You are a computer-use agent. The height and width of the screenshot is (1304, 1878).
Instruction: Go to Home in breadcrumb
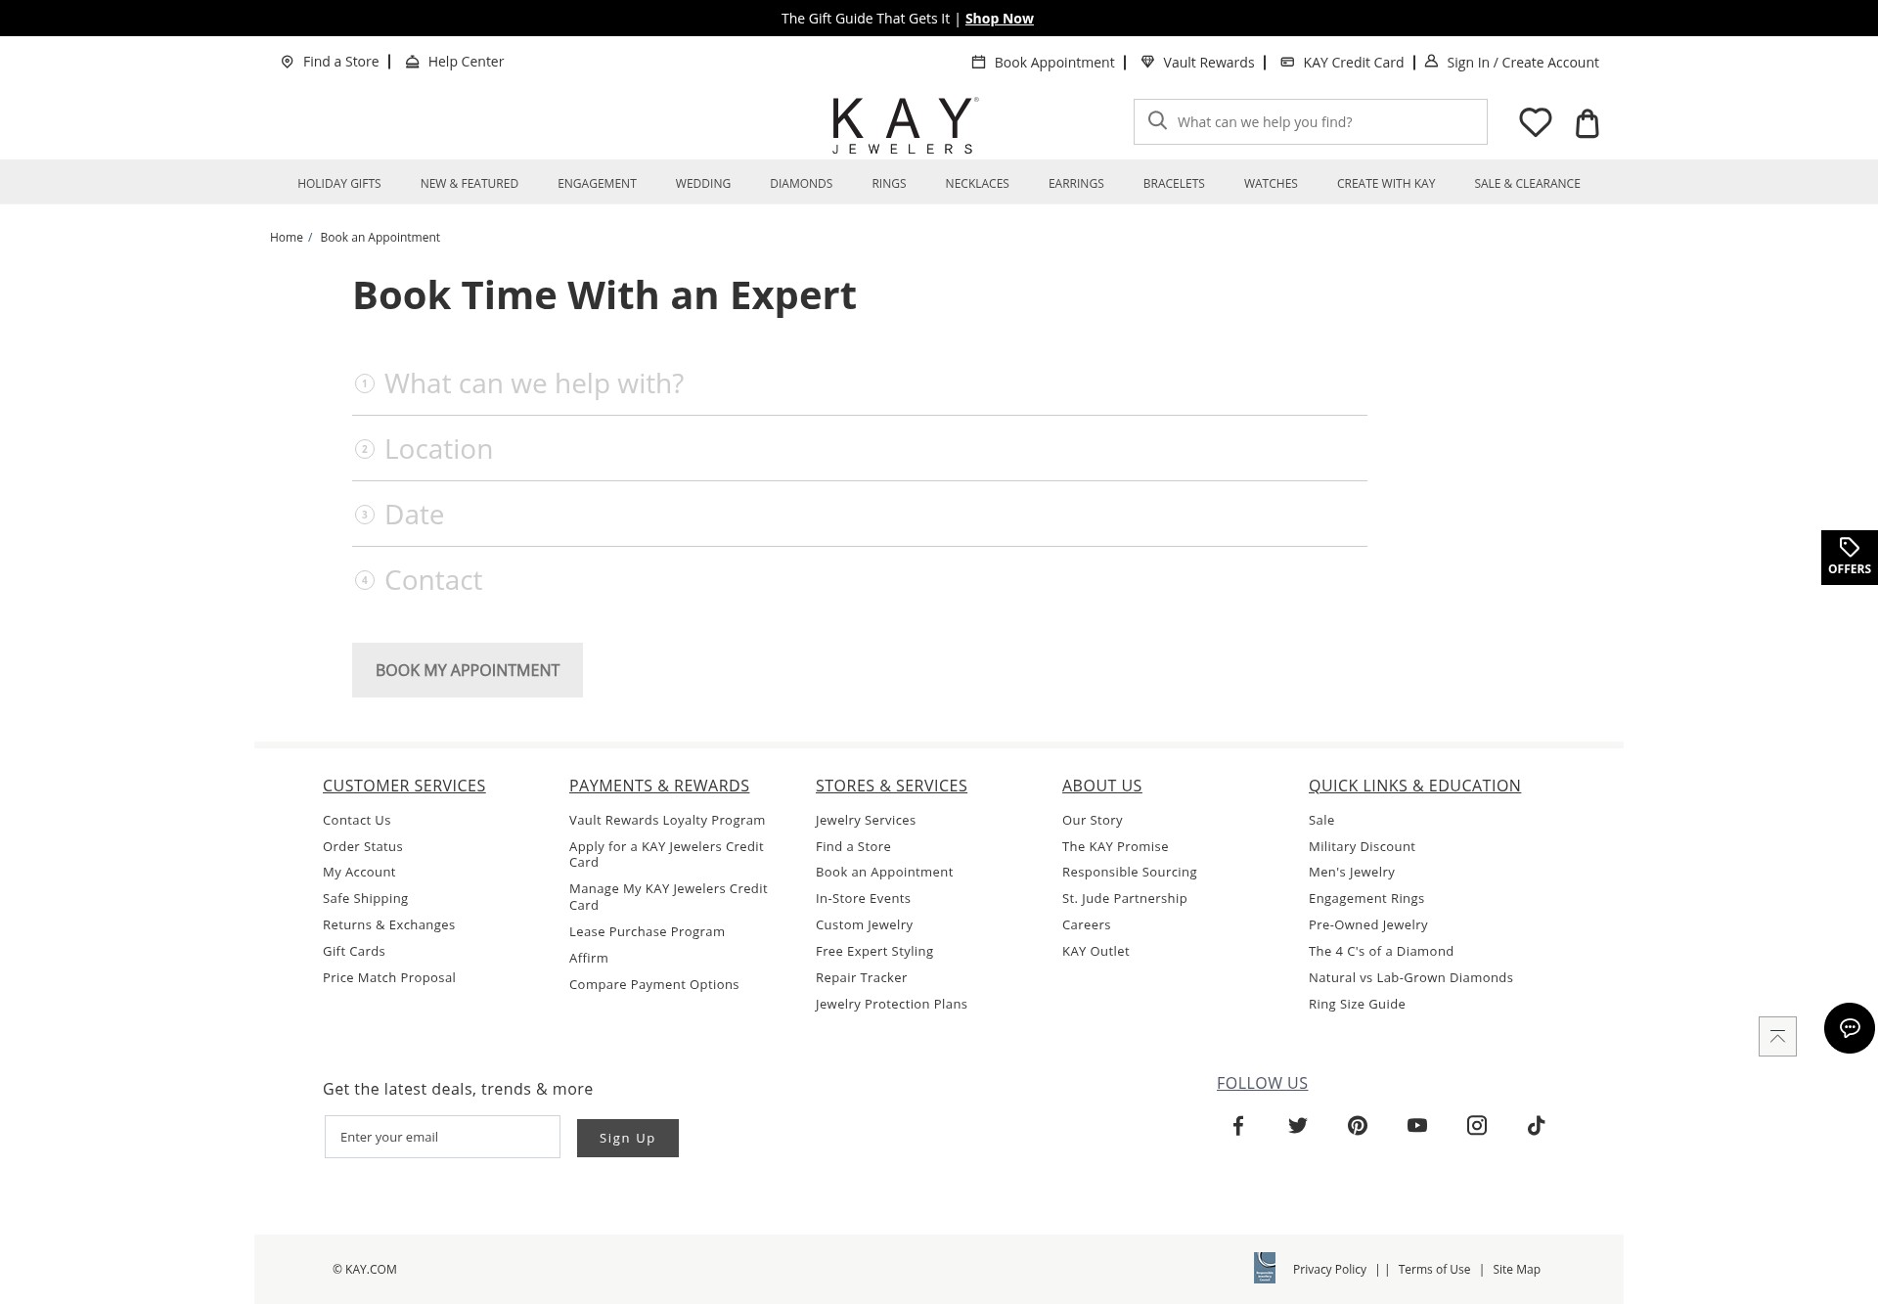coord(287,237)
